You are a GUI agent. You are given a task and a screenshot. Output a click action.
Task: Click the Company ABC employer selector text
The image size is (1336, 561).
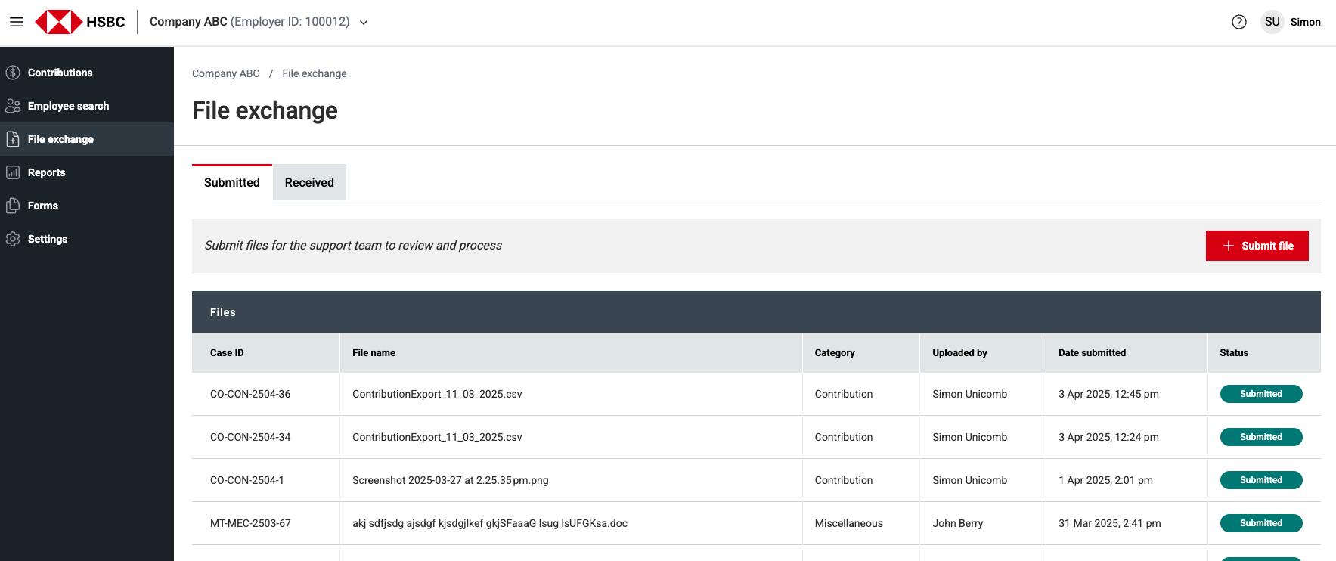(x=250, y=22)
